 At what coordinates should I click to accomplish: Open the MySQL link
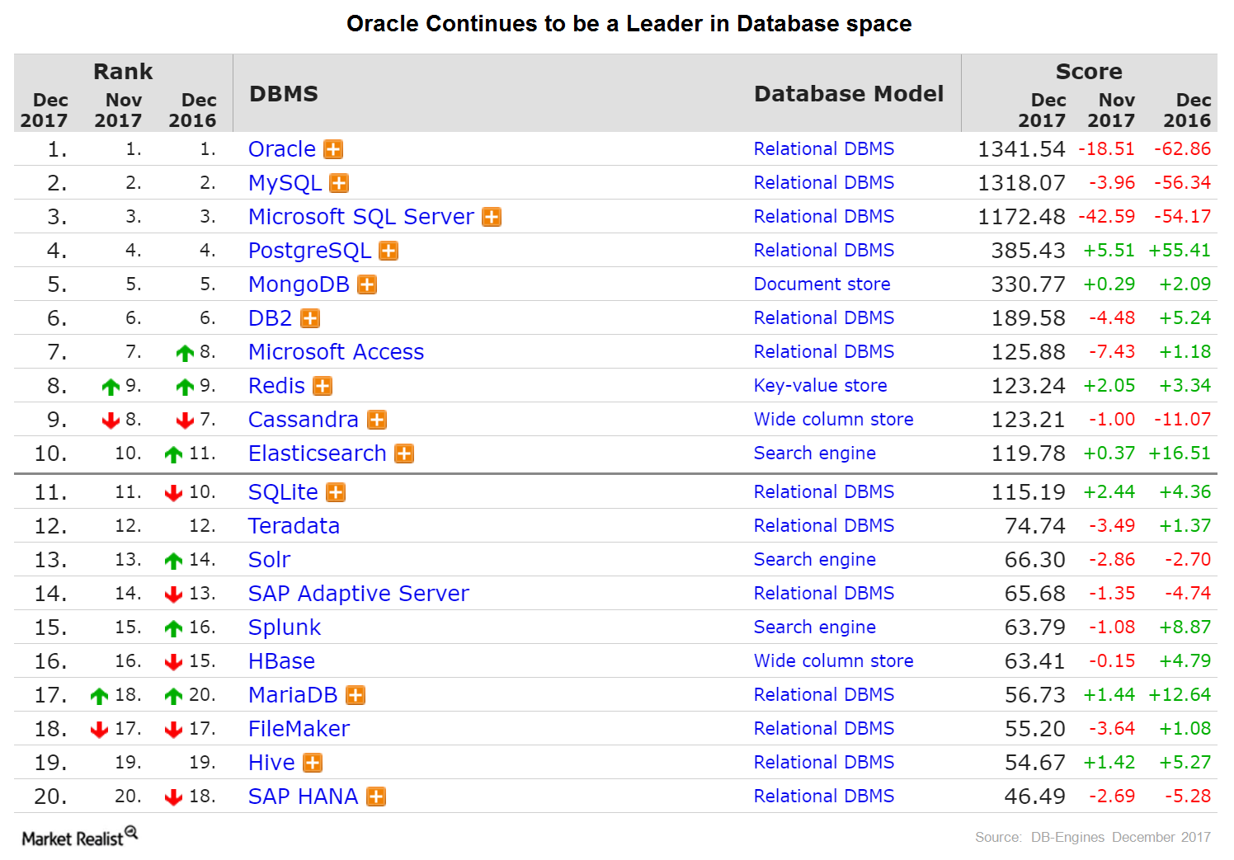pos(285,183)
